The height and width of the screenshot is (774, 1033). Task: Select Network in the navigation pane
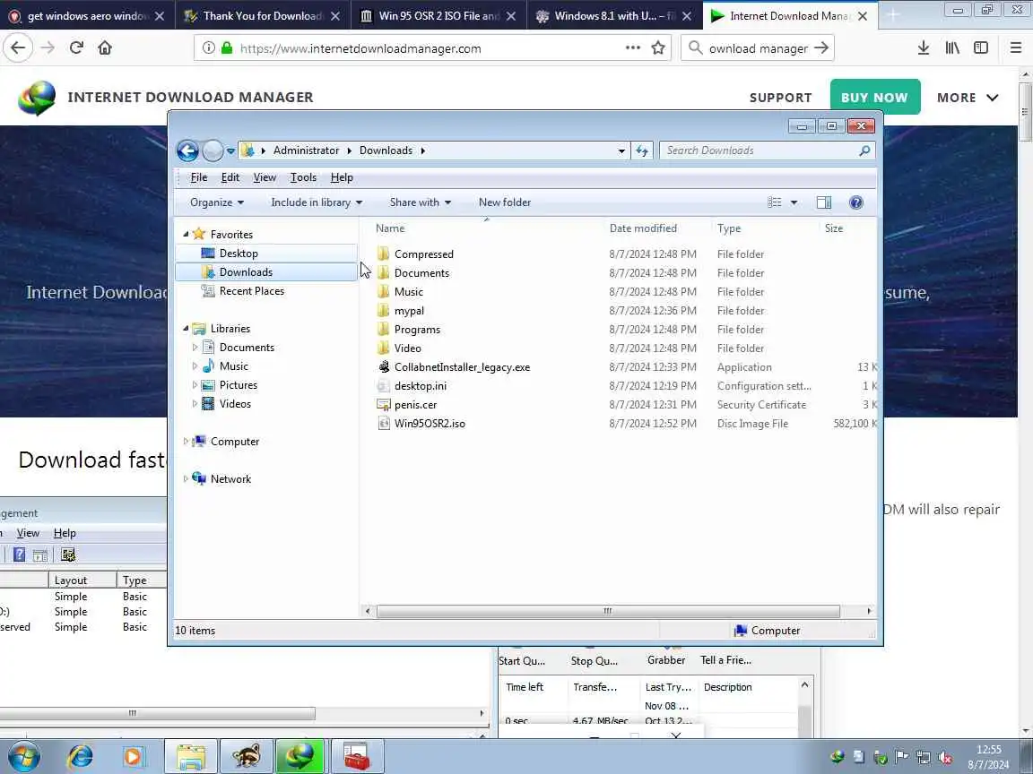pos(230,478)
